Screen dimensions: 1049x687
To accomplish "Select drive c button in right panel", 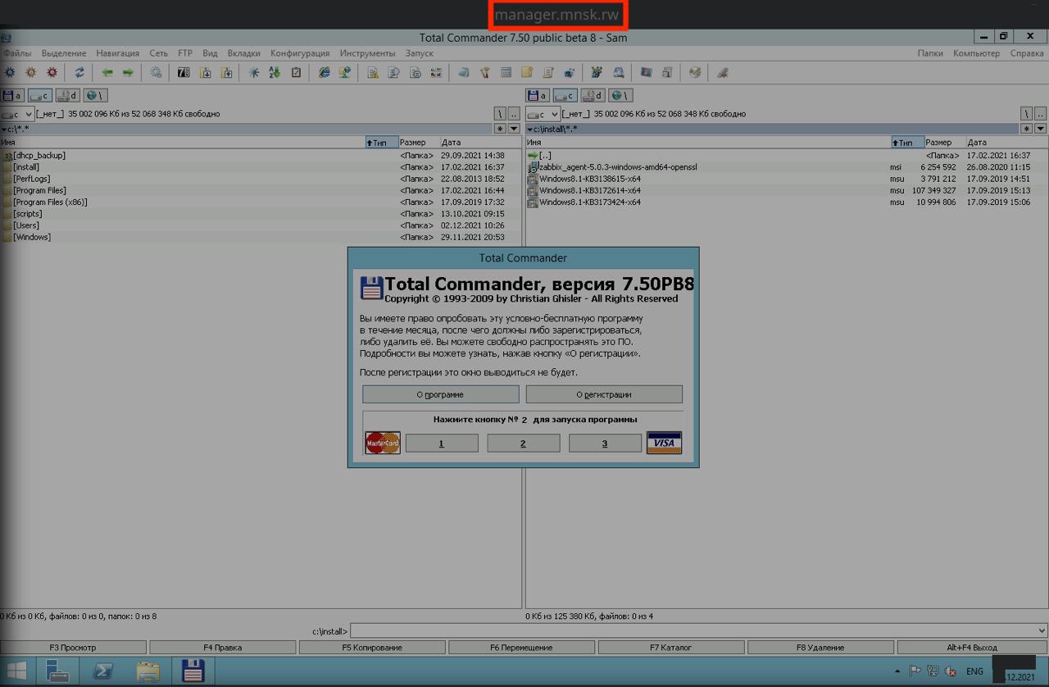I will [x=565, y=96].
